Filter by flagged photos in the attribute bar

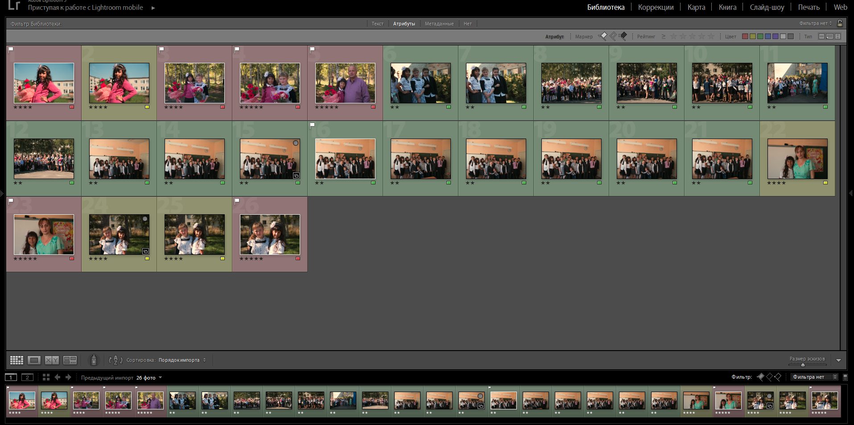(603, 36)
